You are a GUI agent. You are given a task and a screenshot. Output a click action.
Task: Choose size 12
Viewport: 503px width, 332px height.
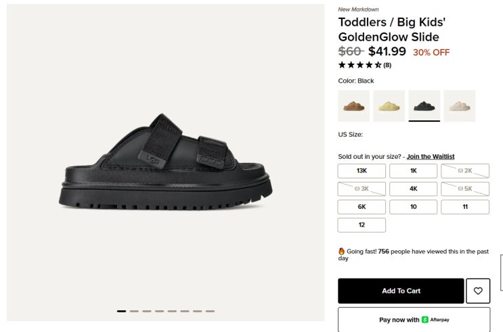pyautogui.click(x=362, y=225)
